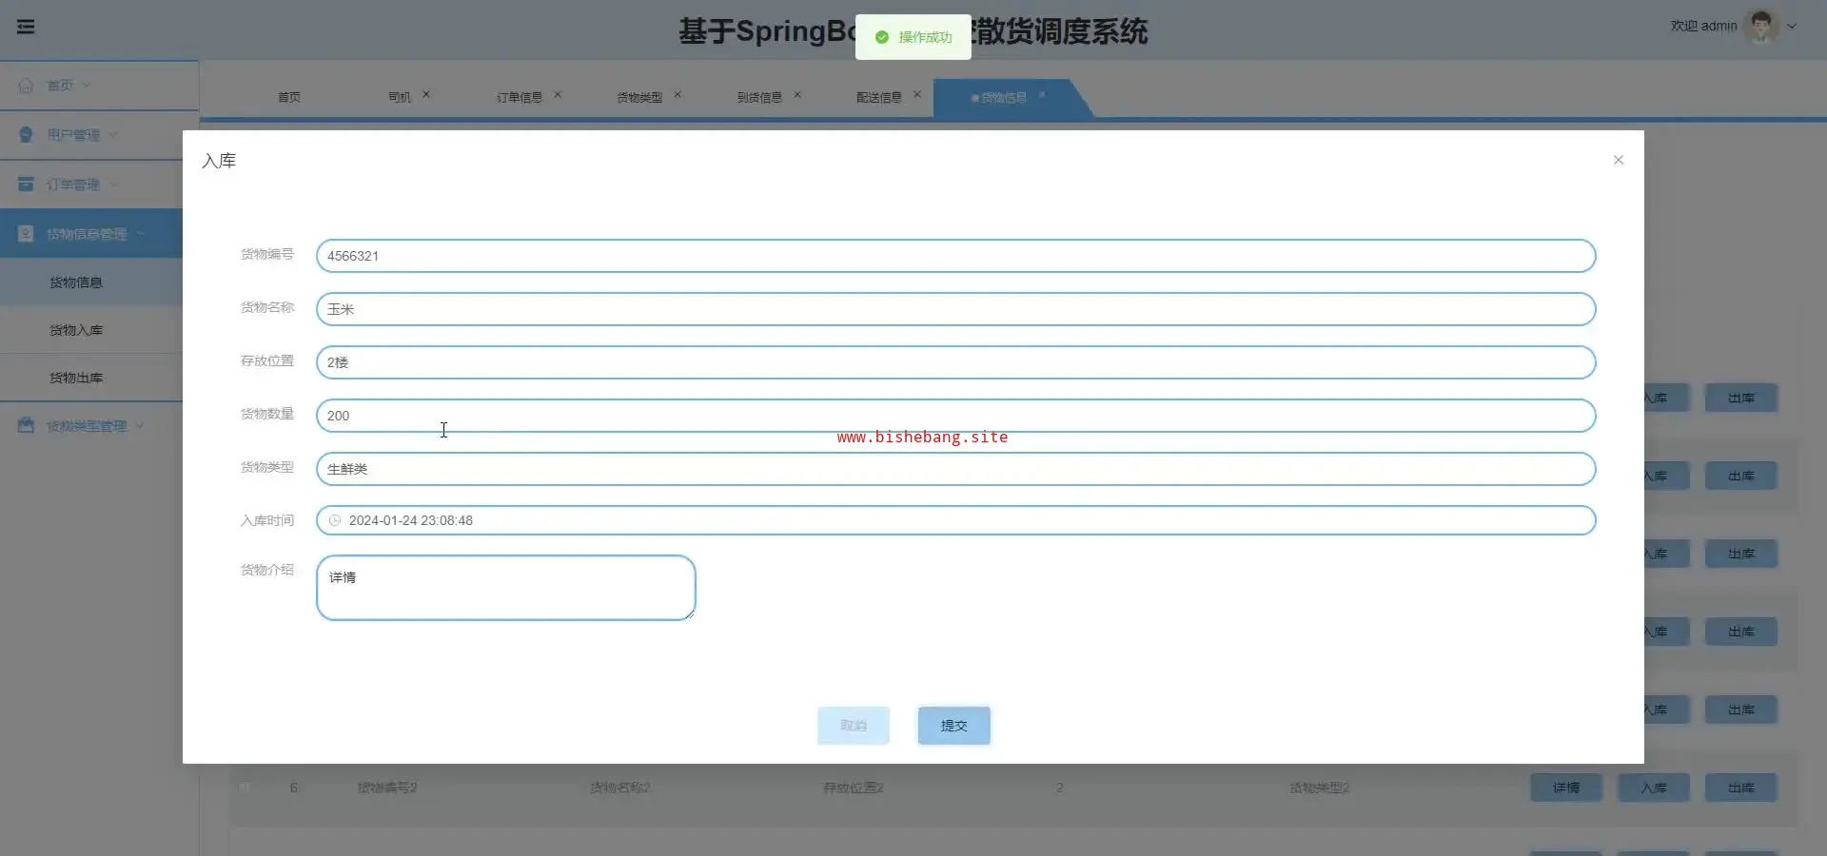Expand the 用户管理 chevron
Viewport: 1827px width, 856px height.
[113, 134]
